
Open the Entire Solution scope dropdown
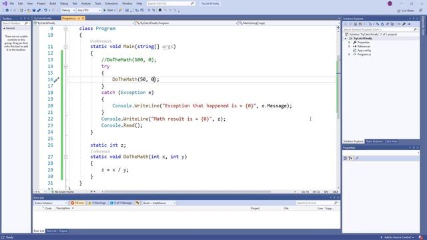[x=51, y=203]
